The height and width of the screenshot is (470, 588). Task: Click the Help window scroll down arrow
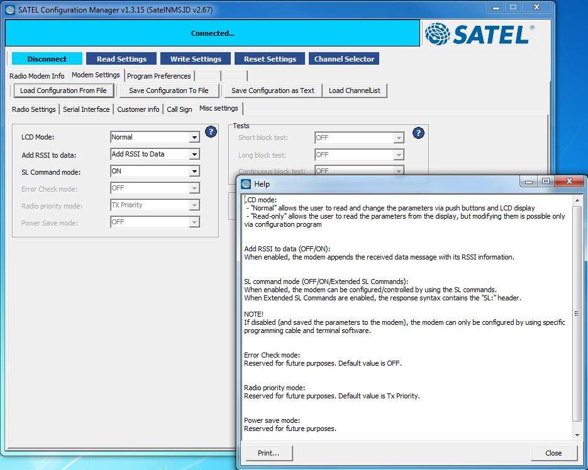(577, 435)
